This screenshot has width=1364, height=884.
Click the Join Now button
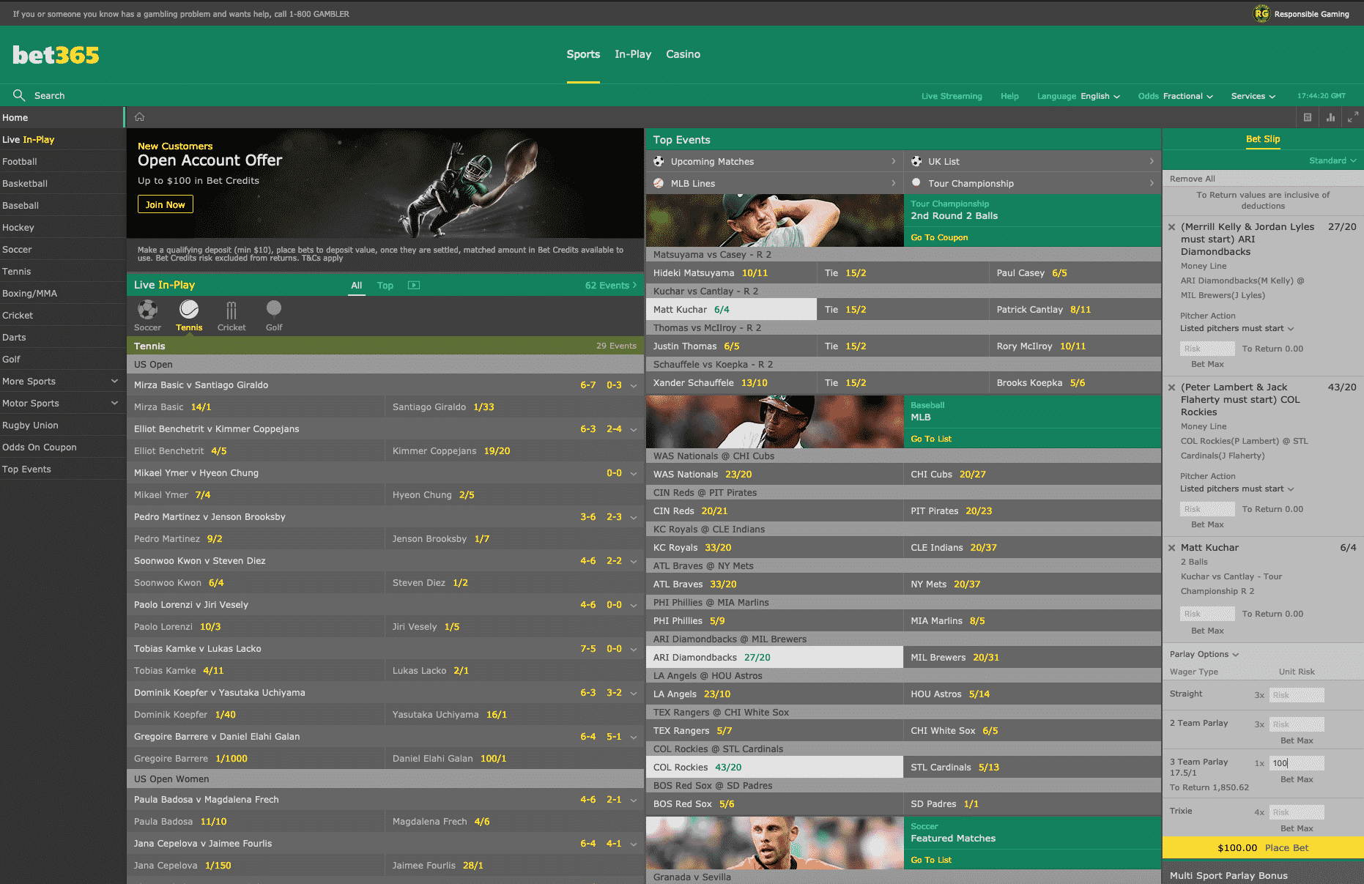click(x=166, y=204)
